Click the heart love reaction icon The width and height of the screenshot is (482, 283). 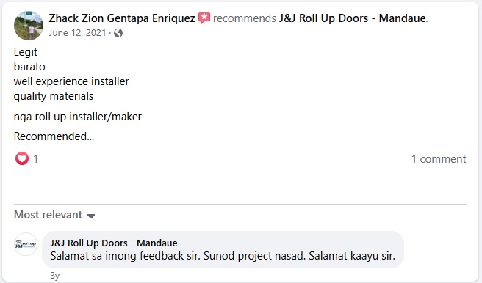click(x=22, y=158)
